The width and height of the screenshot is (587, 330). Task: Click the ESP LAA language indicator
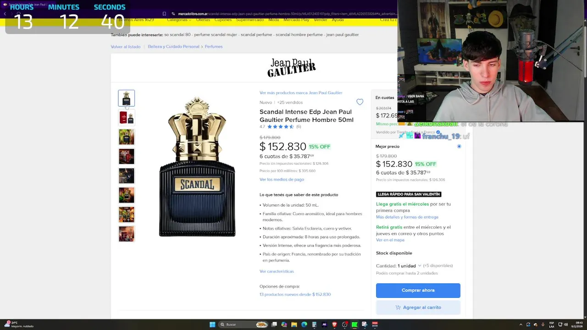coord(552,324)
